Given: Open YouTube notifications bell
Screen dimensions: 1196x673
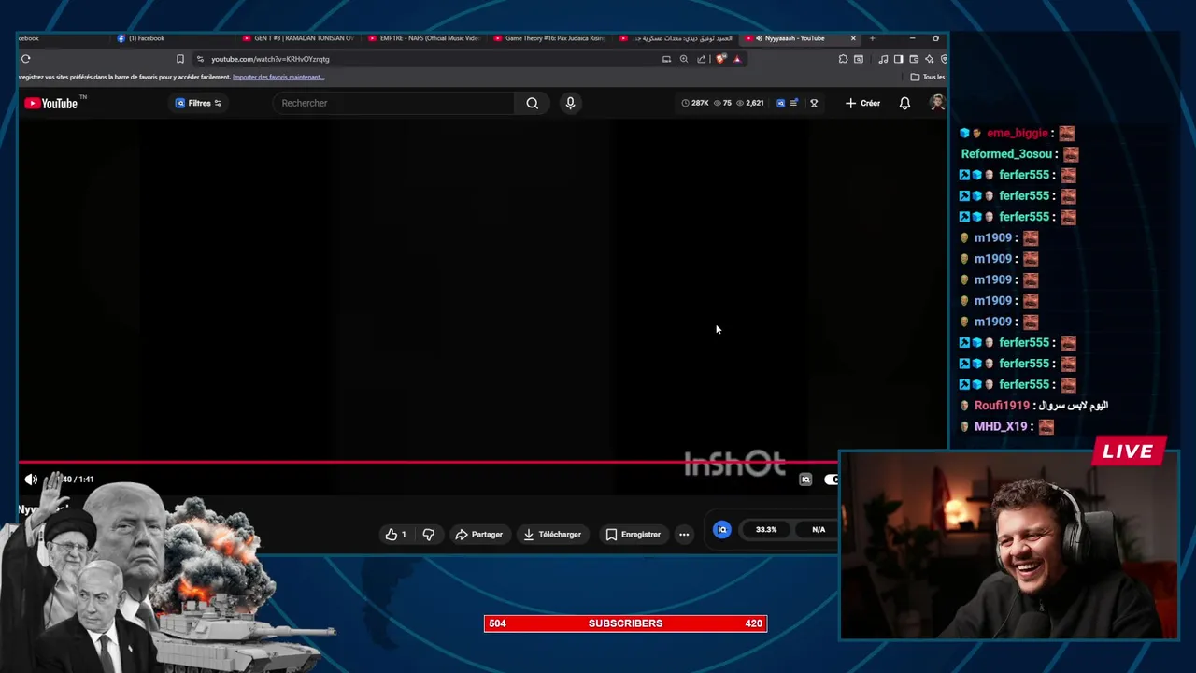Looking at the screenshot, I should 904,103.
